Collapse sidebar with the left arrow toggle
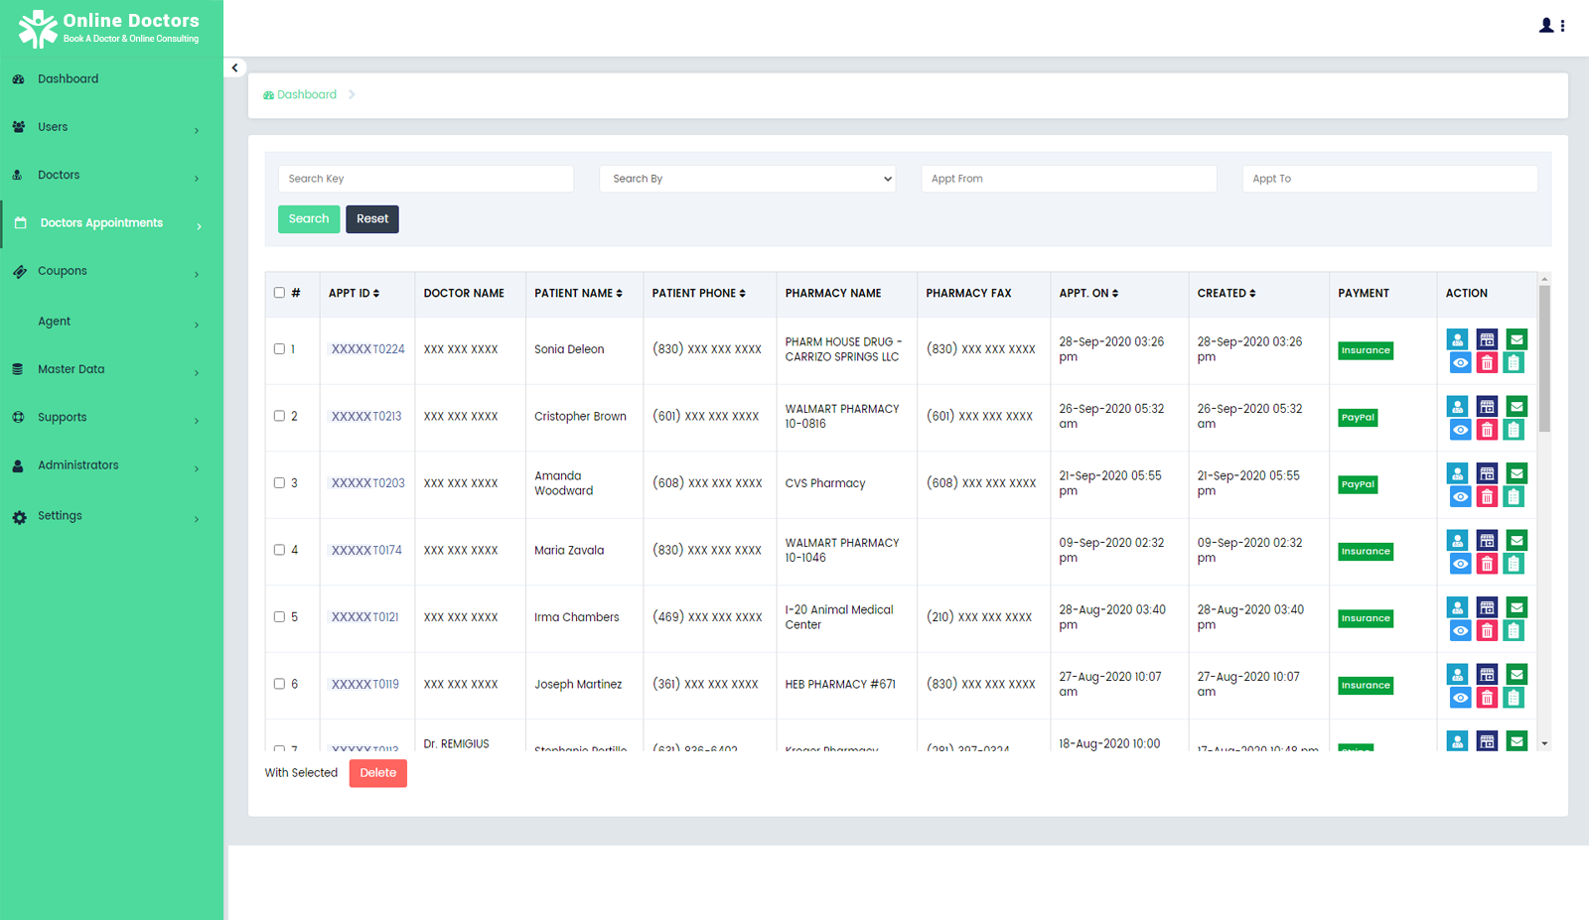Screen dimensions: 1589x920 tap(235, 68)
